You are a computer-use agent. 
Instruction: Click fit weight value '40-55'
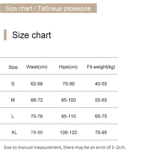point(101,84)
